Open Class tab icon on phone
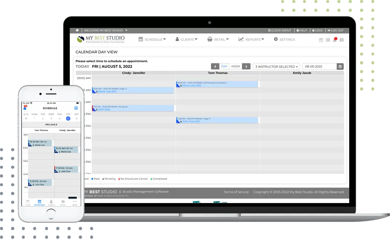This screenshot has height=239, width=391. click(x=28, y=202)
